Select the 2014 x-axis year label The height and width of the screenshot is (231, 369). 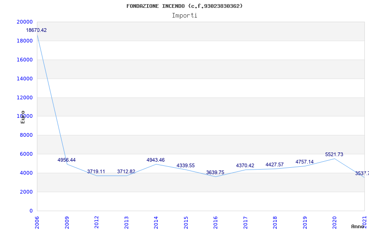pos(156,221)
